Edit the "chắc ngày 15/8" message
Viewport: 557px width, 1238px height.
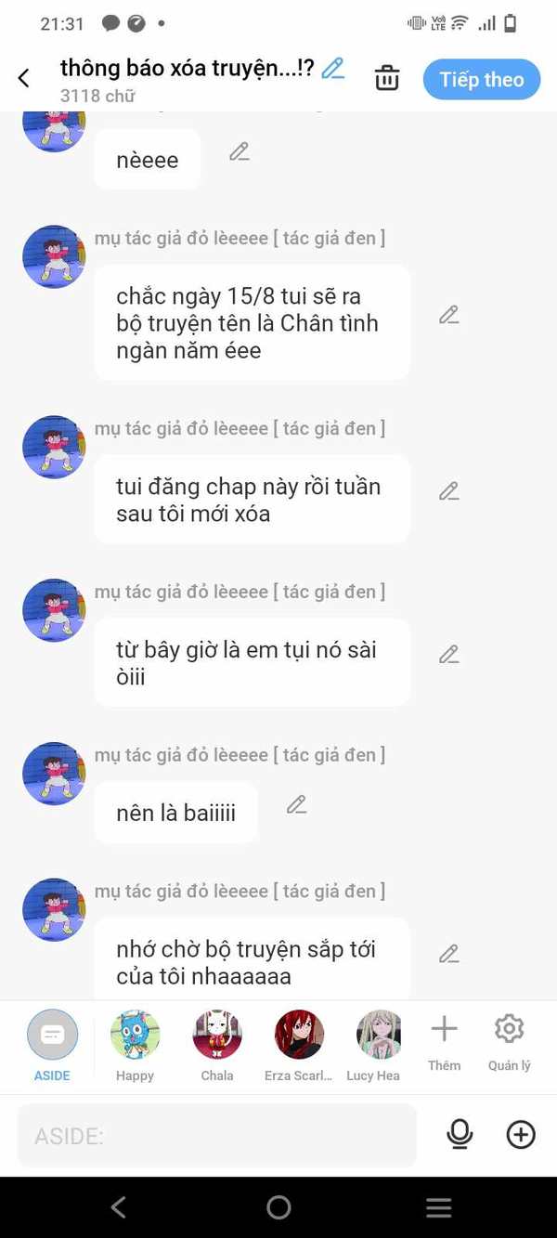(x=449, y=315)
